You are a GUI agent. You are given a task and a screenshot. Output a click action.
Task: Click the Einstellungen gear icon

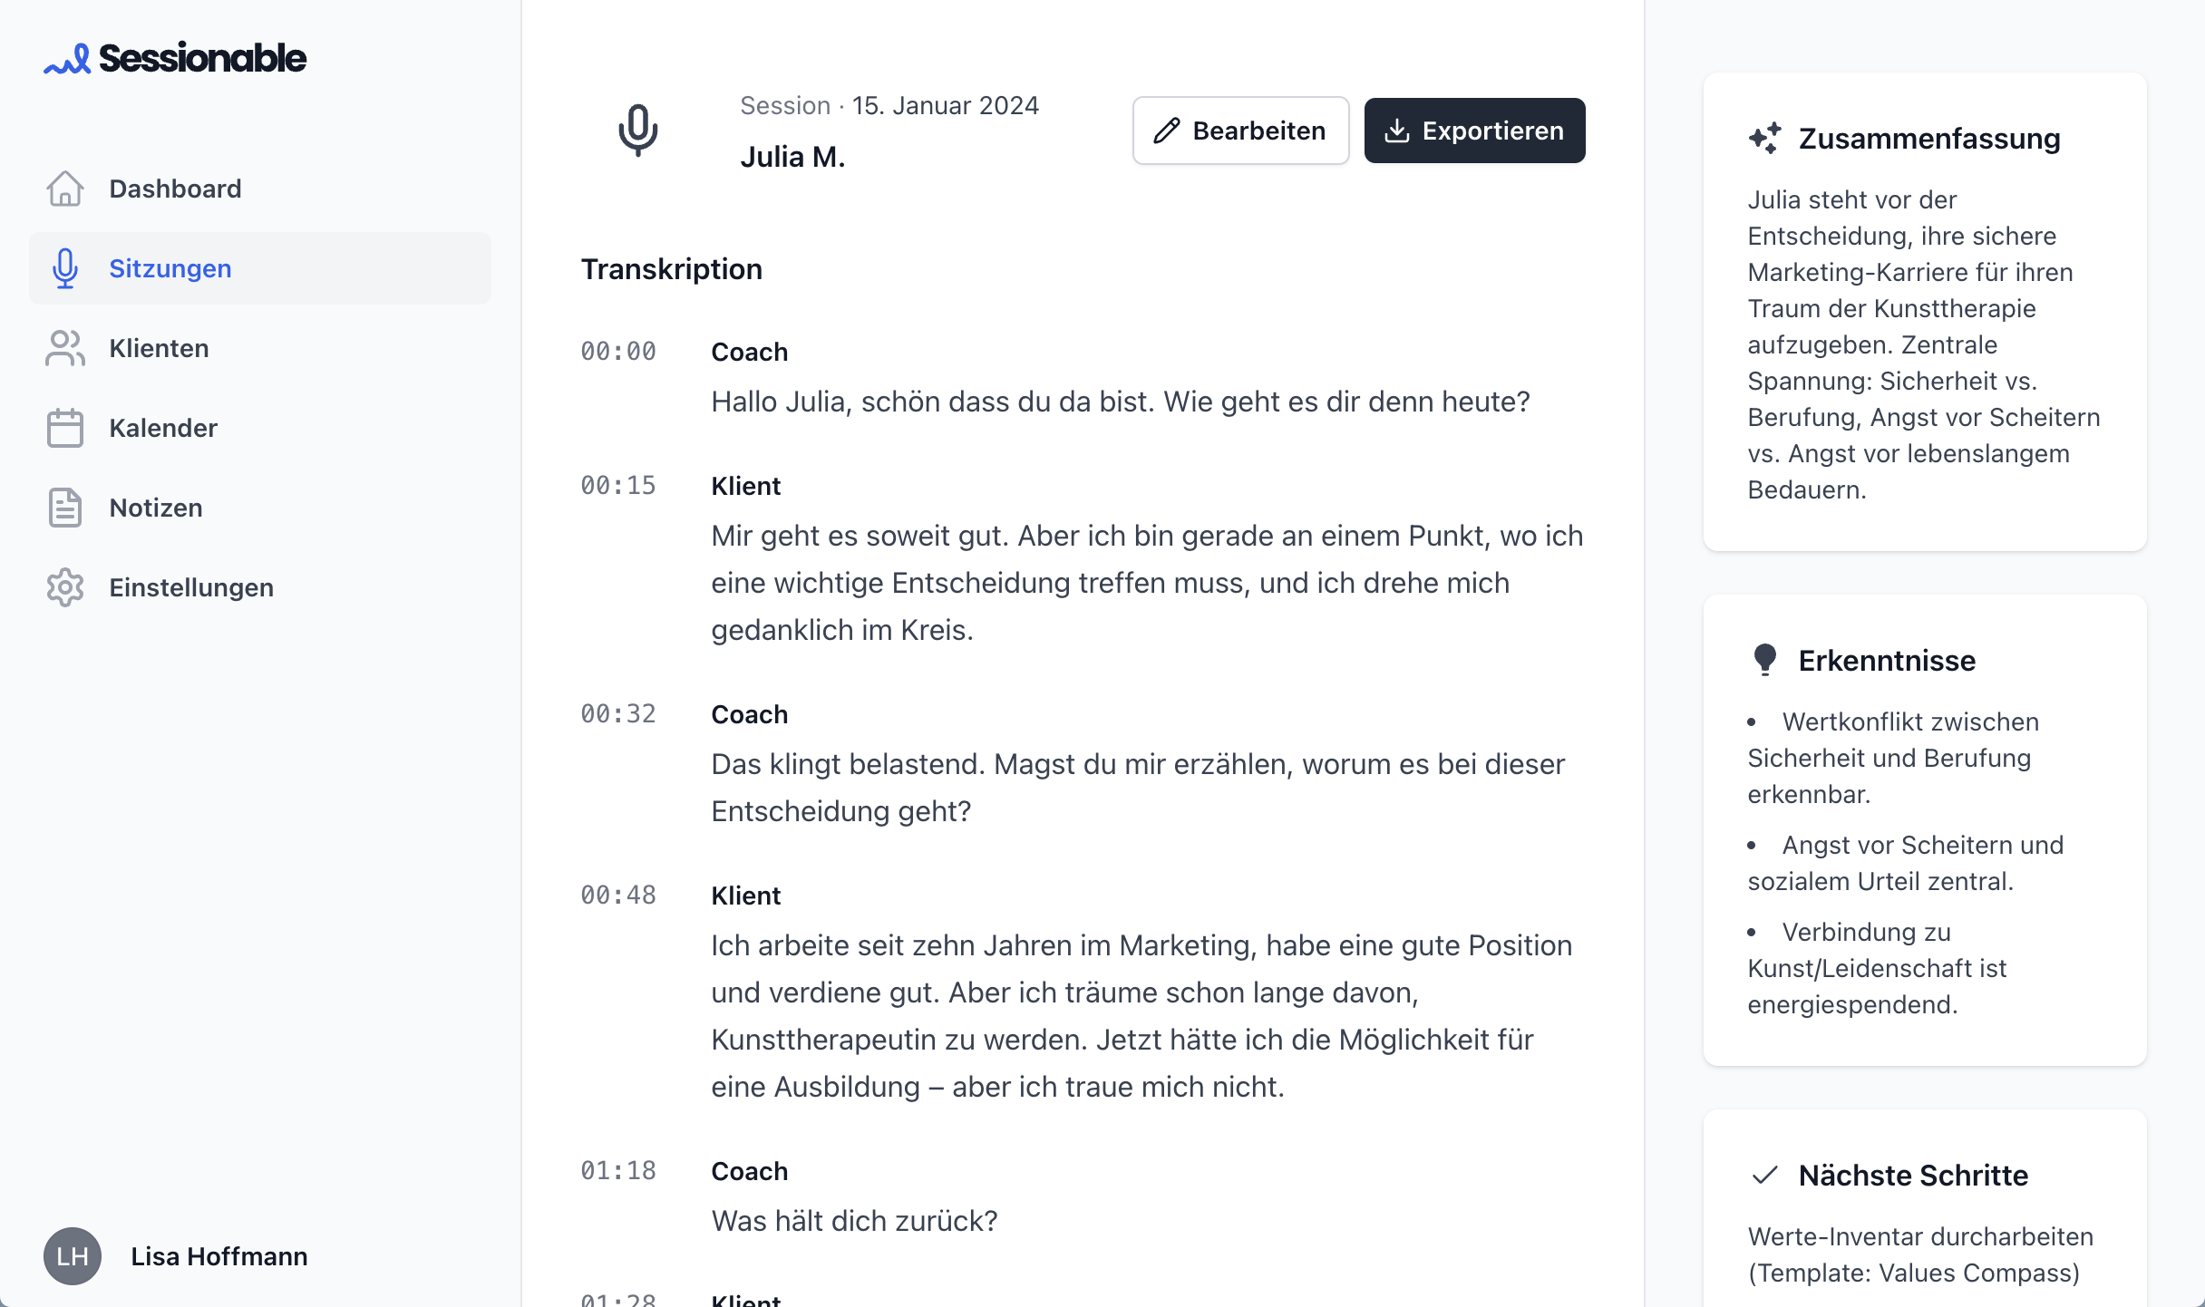65,587
